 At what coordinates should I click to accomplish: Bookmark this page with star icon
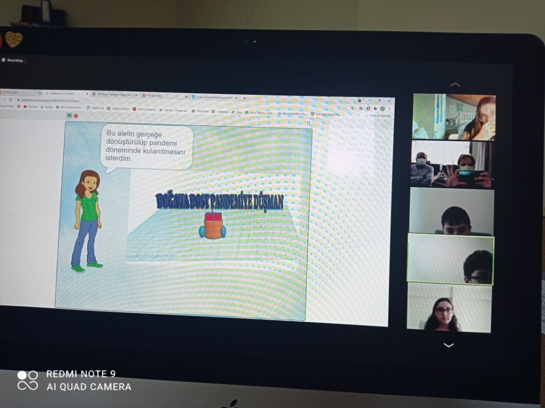354,108
